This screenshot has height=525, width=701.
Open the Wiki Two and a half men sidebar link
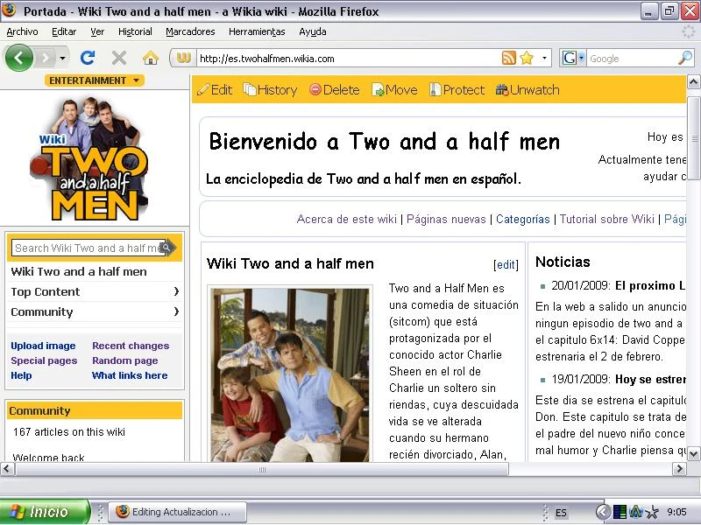click(x=79, y=271)
